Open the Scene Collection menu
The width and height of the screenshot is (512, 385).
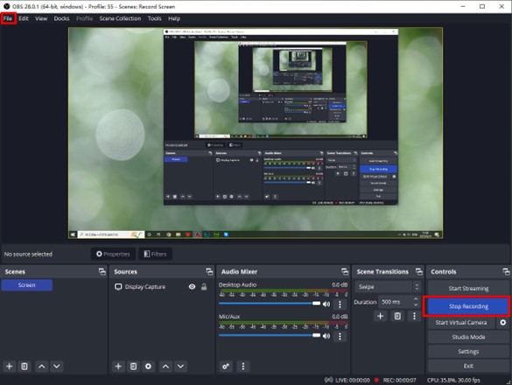click(120, 18)
